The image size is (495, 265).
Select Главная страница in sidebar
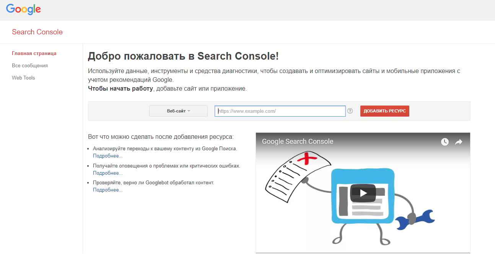pyautogui.click(x=34, y=54)
